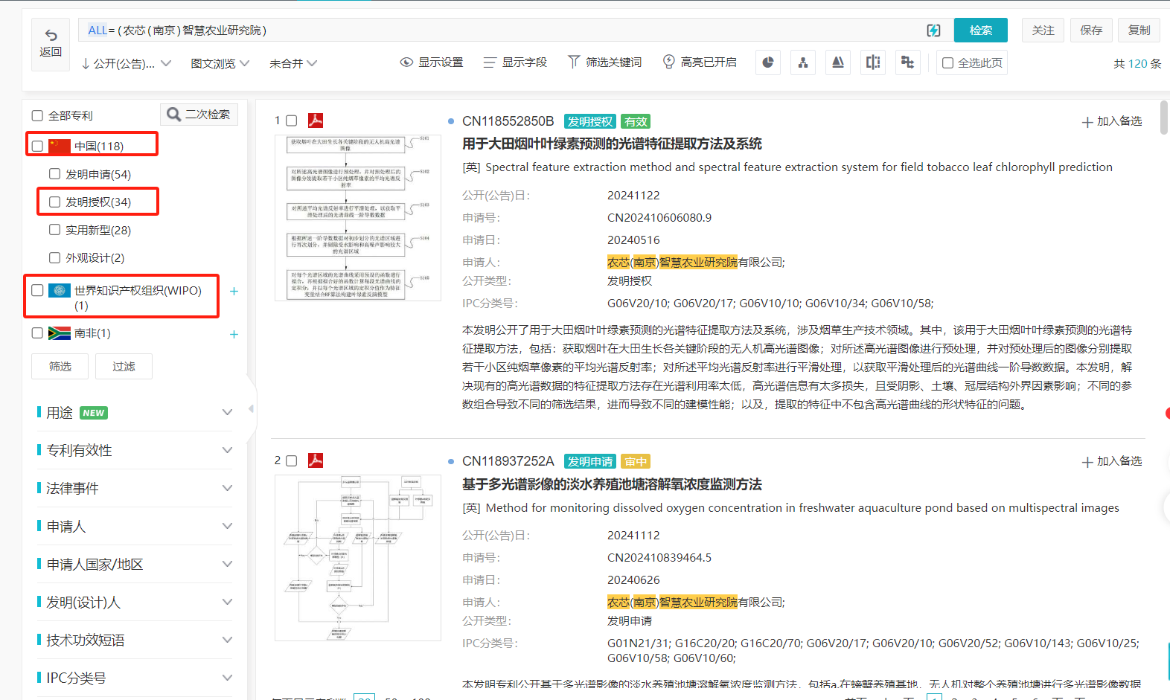1170x700 pixels.
Task: Click the China flag icon
Action: (60, 146)
